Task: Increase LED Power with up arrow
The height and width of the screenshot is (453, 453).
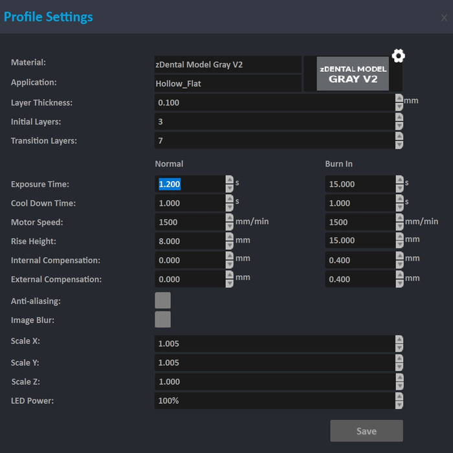Action: pos(399,396)
